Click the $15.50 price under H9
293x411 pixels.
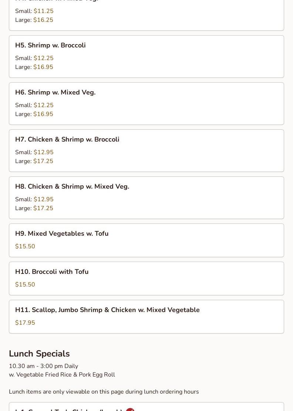pos(25,246)
